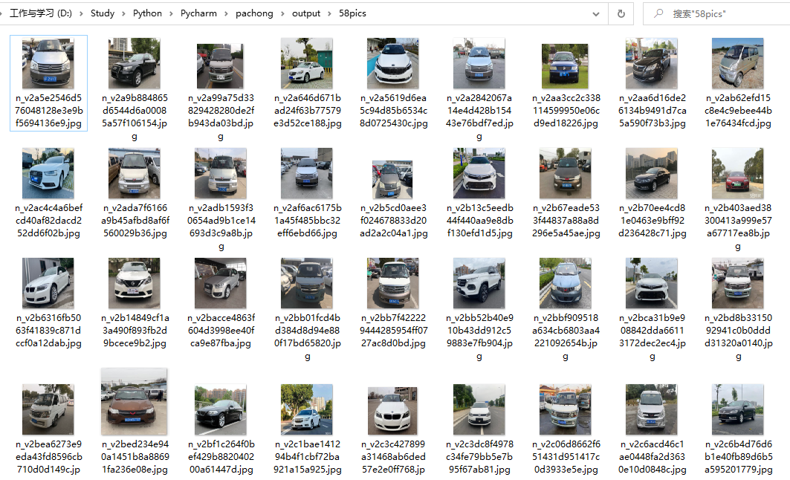Image resolution: width=790 pixels, height=480 pixels.
Task: Select thumbnail of n_v2b6316fb50 image
Action: pyautogui.click(x=48, y=283)
